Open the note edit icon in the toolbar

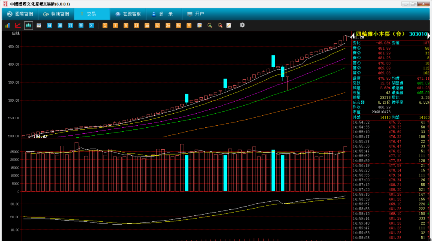point(200,25)
